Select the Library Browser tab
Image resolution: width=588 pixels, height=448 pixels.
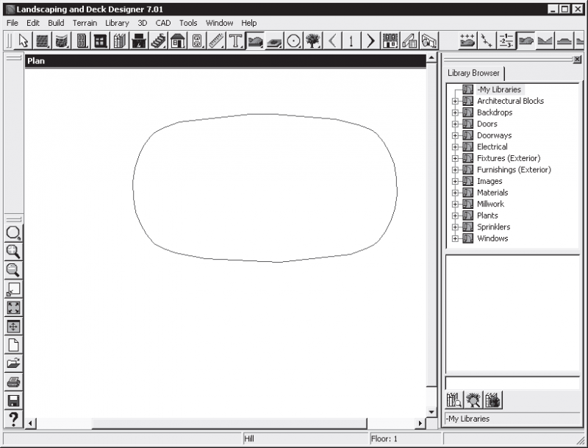coord(473,73)
